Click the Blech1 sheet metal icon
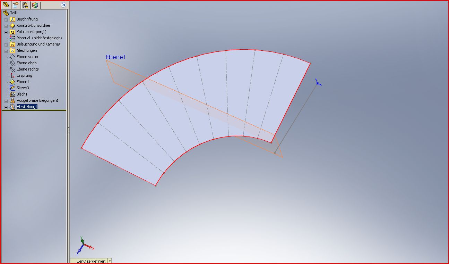 point(12,94)
